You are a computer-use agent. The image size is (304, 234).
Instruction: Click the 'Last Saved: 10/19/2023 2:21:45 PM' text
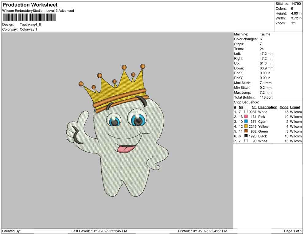pyautogui.click(x=99, y=231)
